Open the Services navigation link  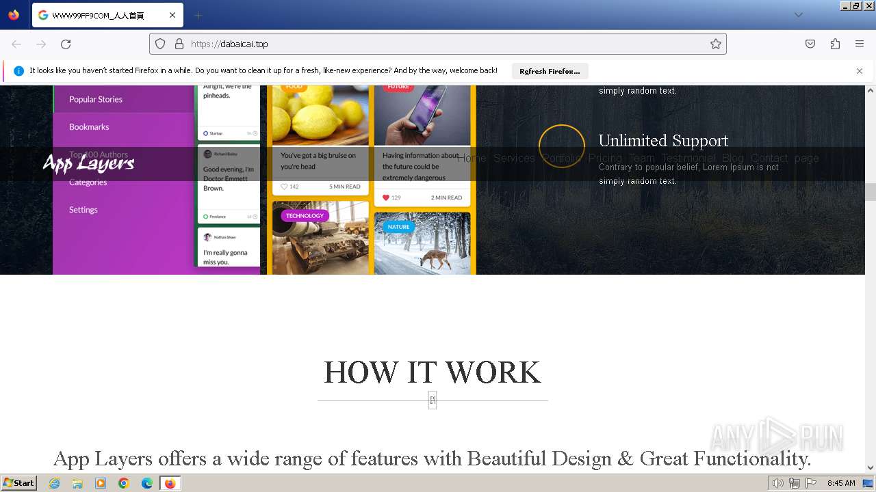coord(514,158)
